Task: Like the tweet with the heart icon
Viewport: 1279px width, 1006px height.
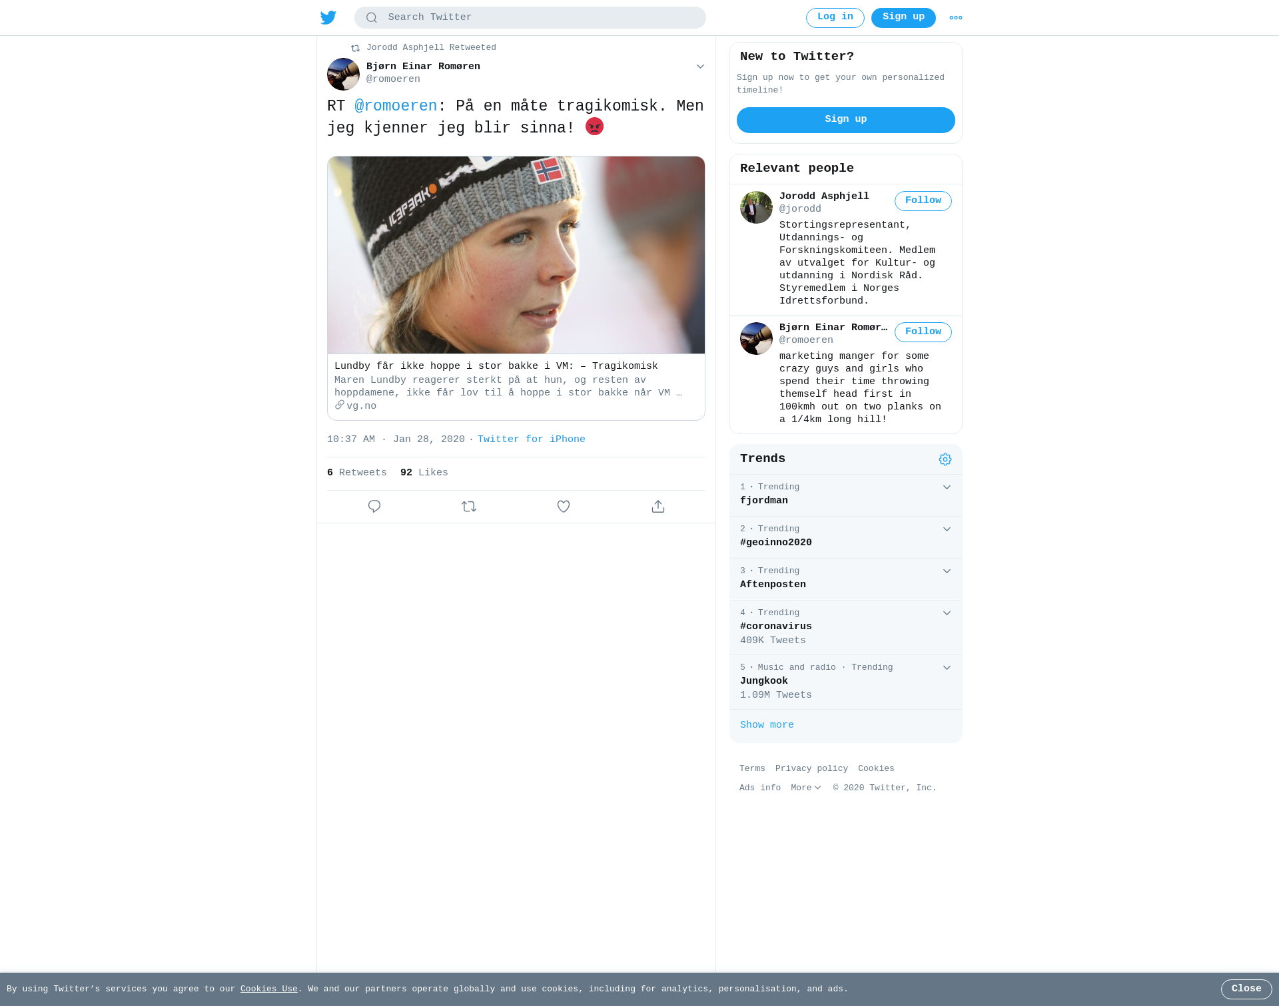Action: [564, 507]
